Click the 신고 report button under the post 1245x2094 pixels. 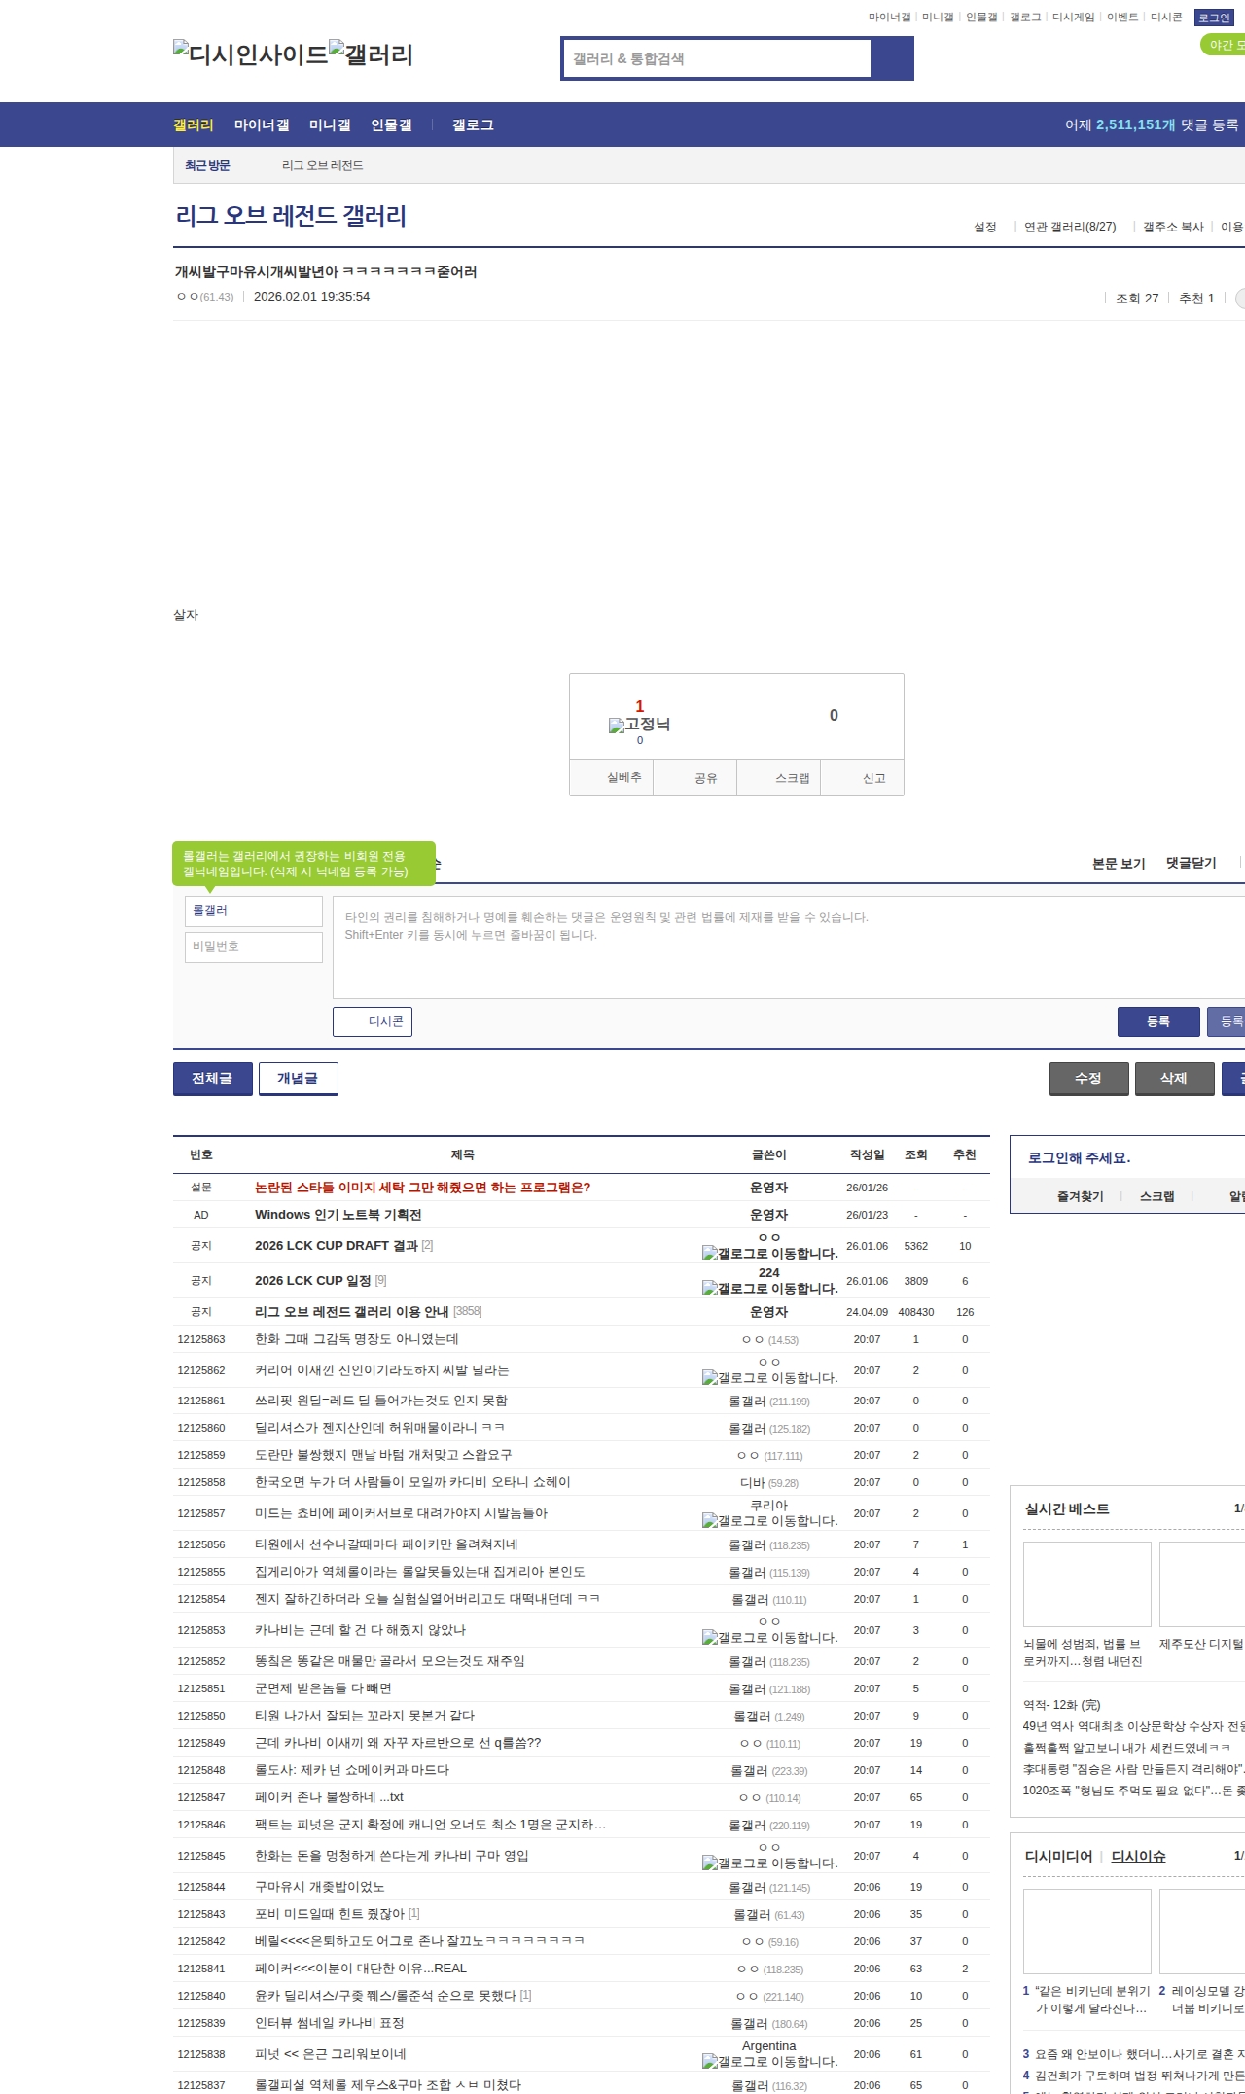pos(873,778)
